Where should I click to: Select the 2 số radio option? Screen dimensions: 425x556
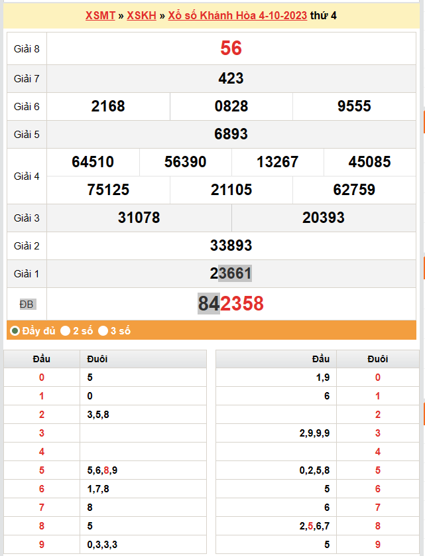coord(65,330)
